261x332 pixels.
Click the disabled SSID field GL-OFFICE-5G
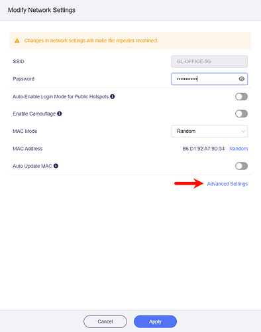coord(209,62)
